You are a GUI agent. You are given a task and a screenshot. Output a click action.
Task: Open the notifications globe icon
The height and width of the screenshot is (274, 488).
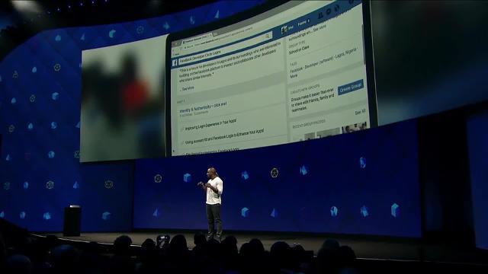pos(336,8)
